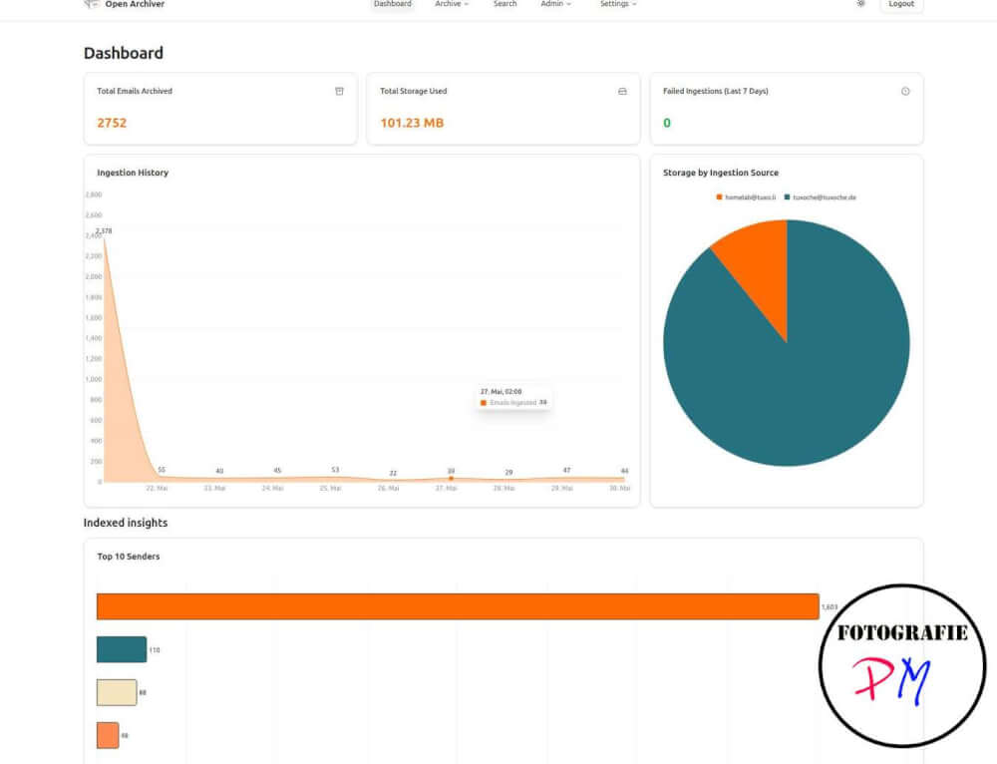The image size is (997, 764).
Task: Toggle the light/dark theme icon
Action: [860, 4]
